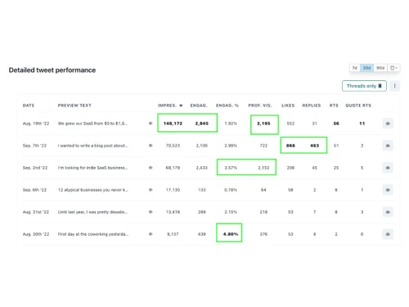Click the Sep. 6th '22 date cell
Viewport: 409px width, 307px height.
pos(34,190)
